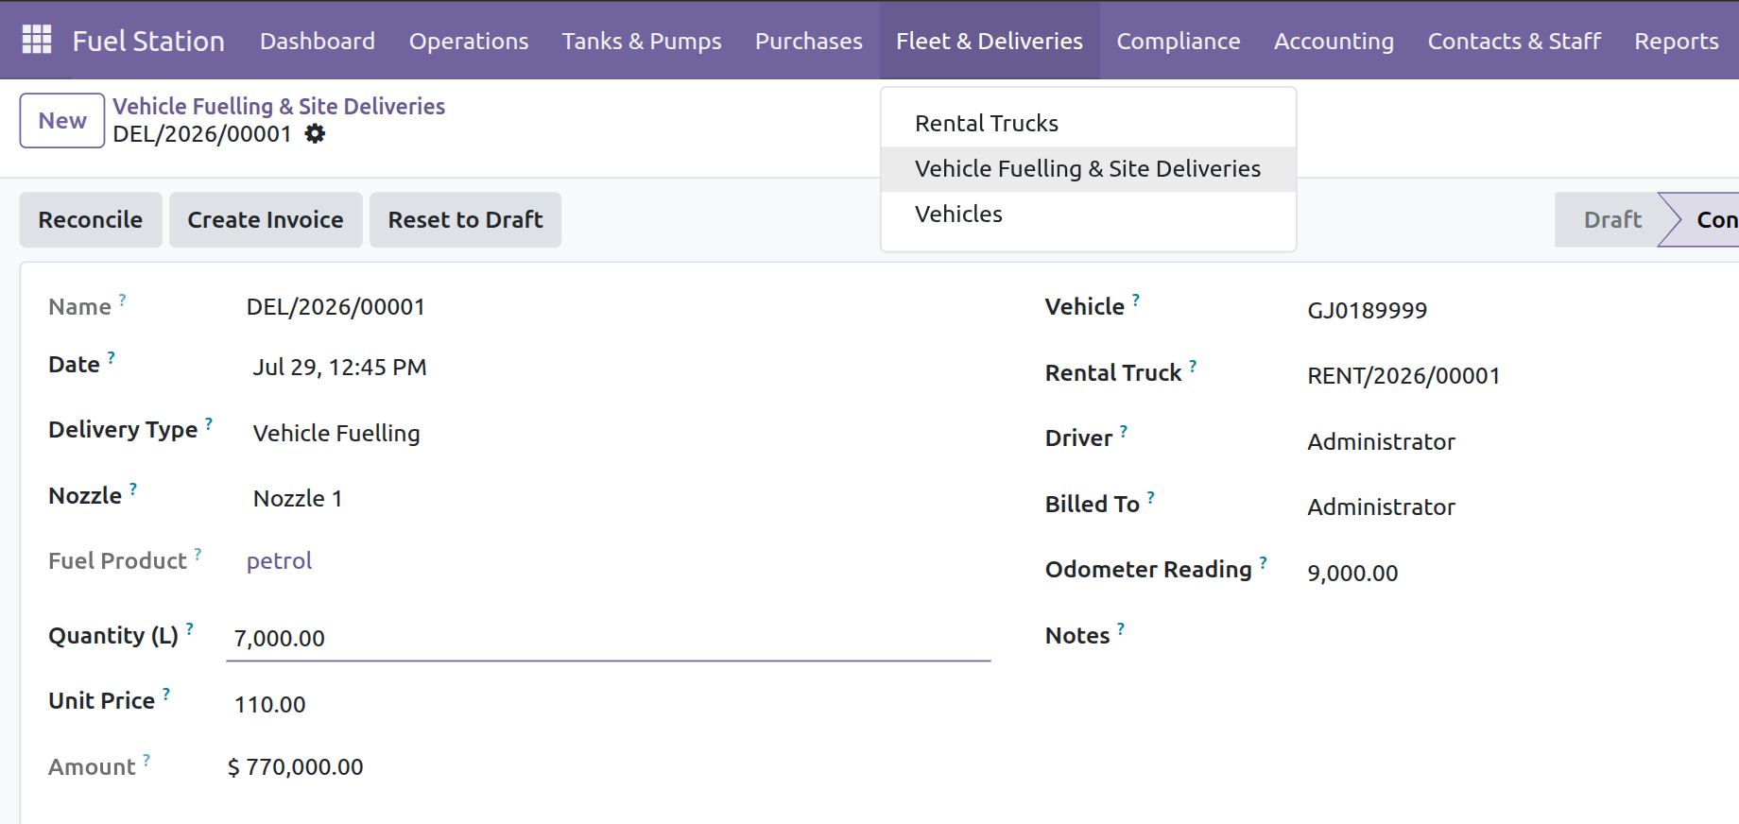Open the Contacts & Staff menu
This screenshot has width=1739, height=824.
click(x=1514, y=41)
